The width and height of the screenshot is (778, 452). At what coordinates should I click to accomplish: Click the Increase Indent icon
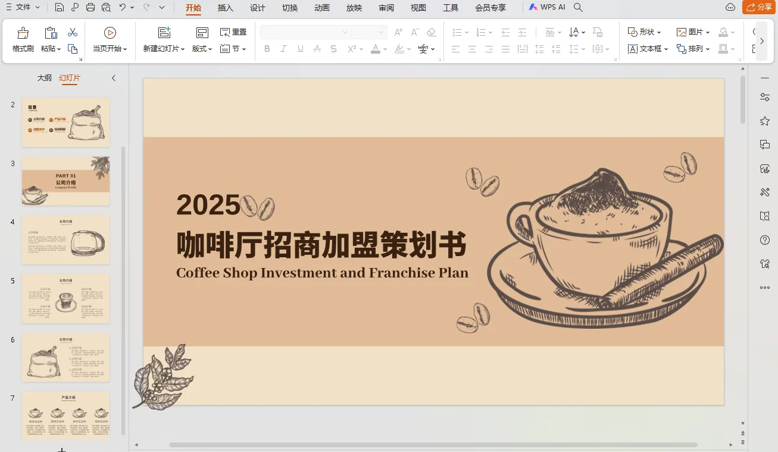click(523, 32)
